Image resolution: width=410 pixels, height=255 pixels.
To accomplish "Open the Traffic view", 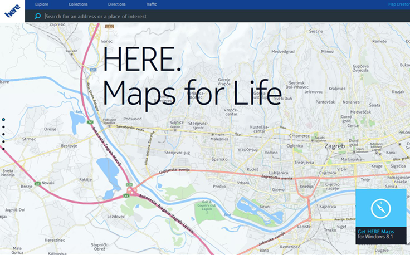I will [x=151, y=4].
